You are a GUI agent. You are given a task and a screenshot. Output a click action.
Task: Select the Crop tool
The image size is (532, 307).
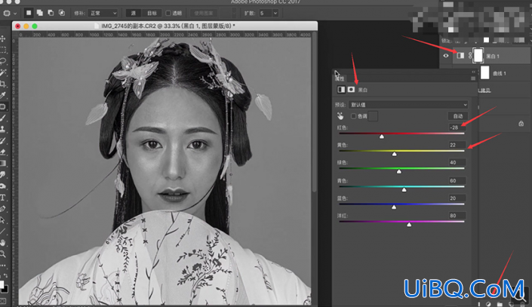(3, 84)
